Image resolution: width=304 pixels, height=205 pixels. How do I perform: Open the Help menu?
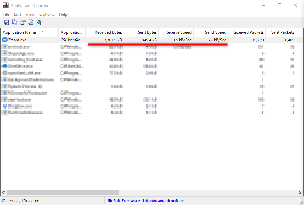63,14
